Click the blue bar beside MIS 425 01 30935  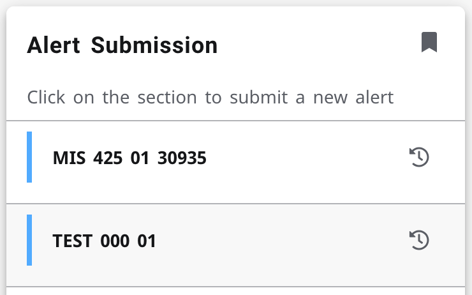pyautogui.click(x=29, y=157)
